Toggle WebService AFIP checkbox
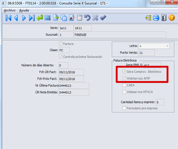This screenshot has height=149, width=178. (124, 78)
